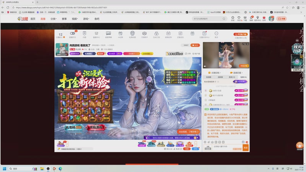Expand the 视频 dropdown in navigation

coord(75,19)
